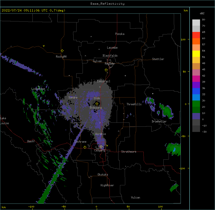Click the slate purple 10 dBZ legend swatch
This screenshot has width=215, height=210.
(196, 116)
